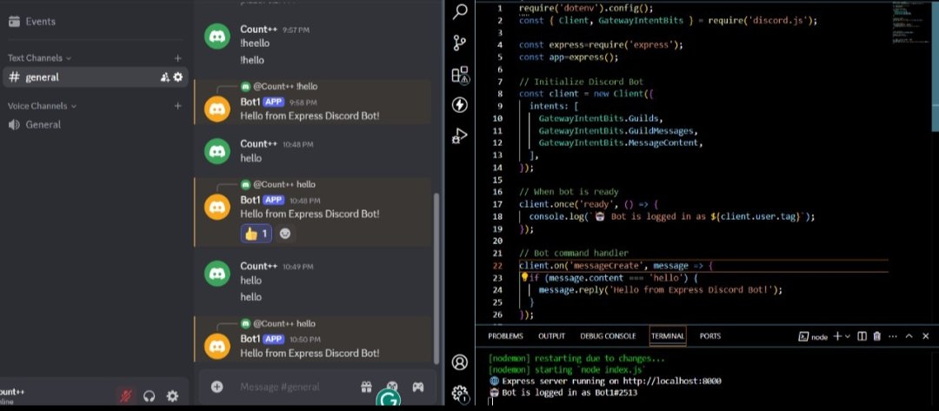Switch to the DEBUG CONSOLE tab
Viewport: 939px width, 411px height.
coord(608,336)
